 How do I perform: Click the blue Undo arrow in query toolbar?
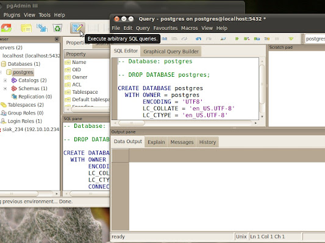click(x=198, y=39)
